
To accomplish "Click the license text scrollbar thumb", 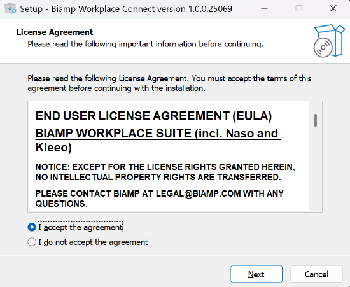I will pos(315,120).
